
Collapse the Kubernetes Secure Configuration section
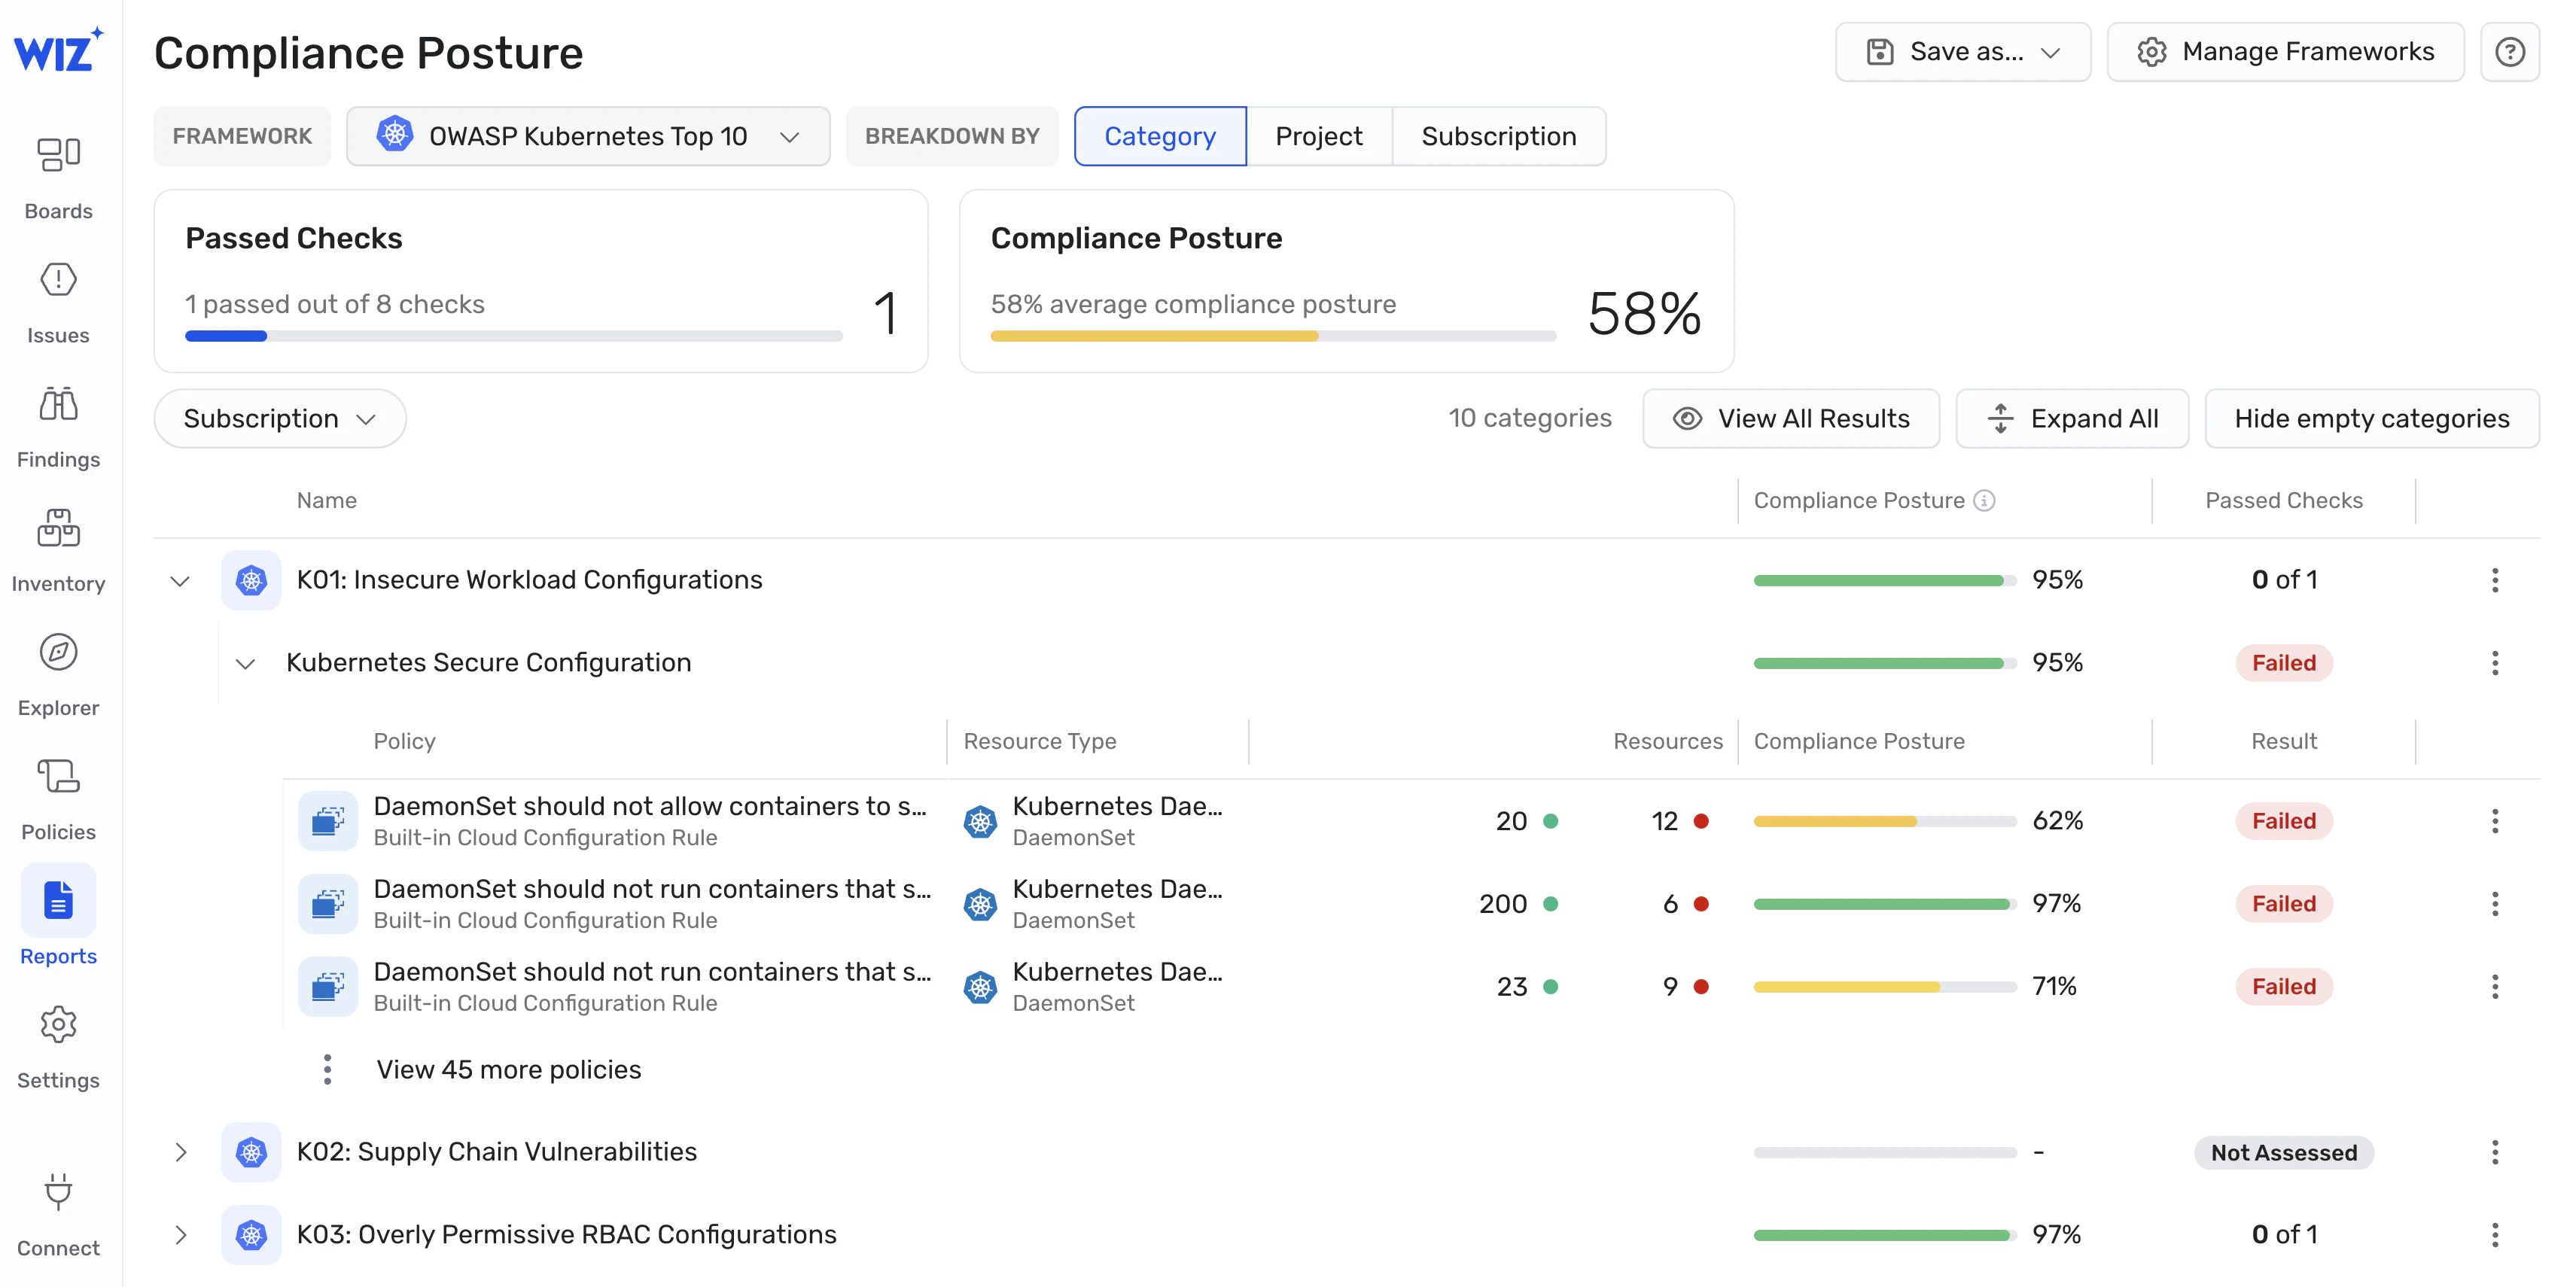click(x=245, y=664)
